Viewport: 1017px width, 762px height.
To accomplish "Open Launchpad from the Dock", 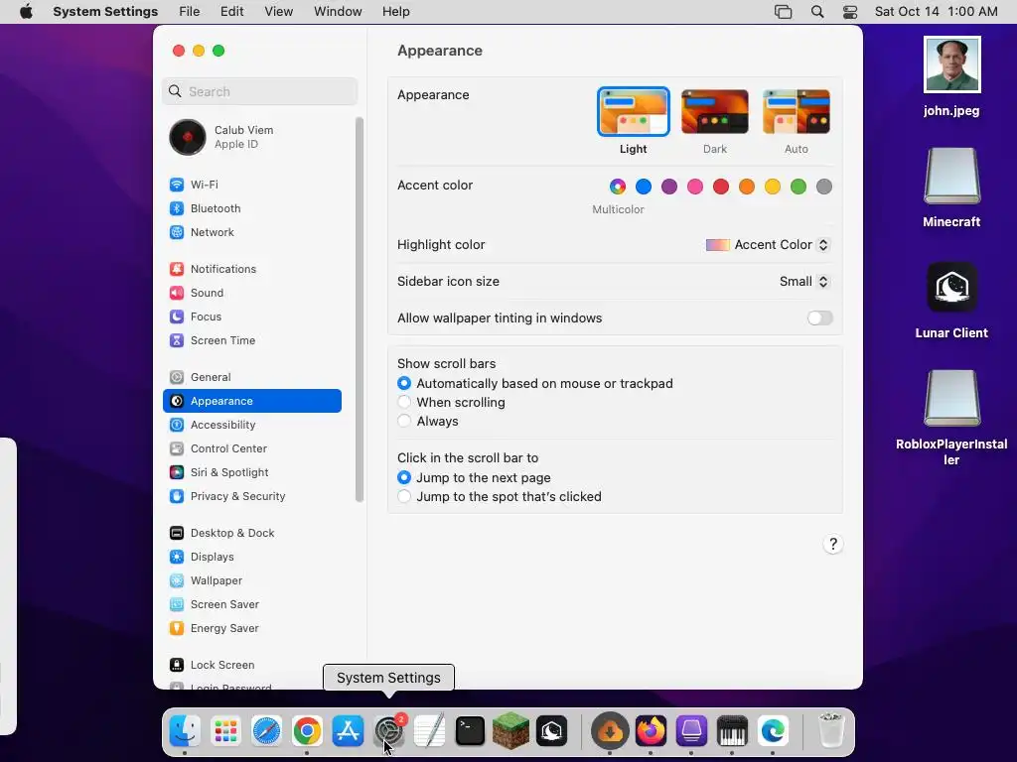I will pyautogui.click(x=225, y=731).
